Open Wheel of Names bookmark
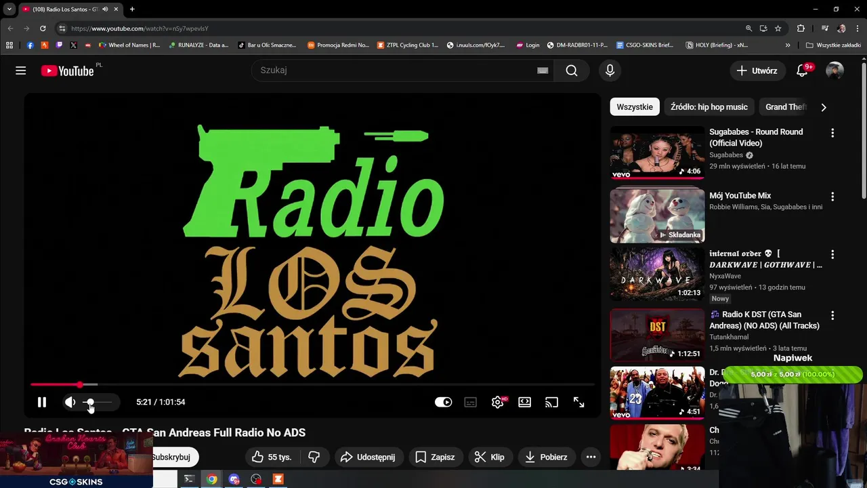This screenshot has height=488, width=867. [x=129, y=45]
